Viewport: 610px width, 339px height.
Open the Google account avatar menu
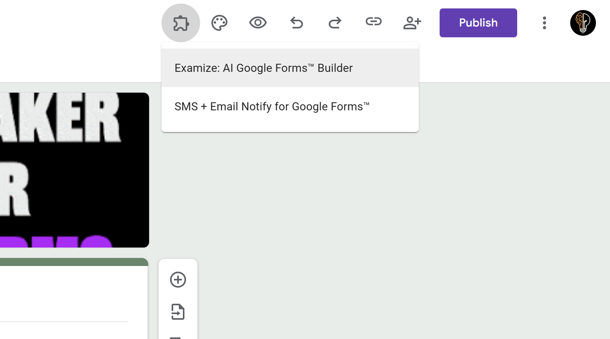583,23
